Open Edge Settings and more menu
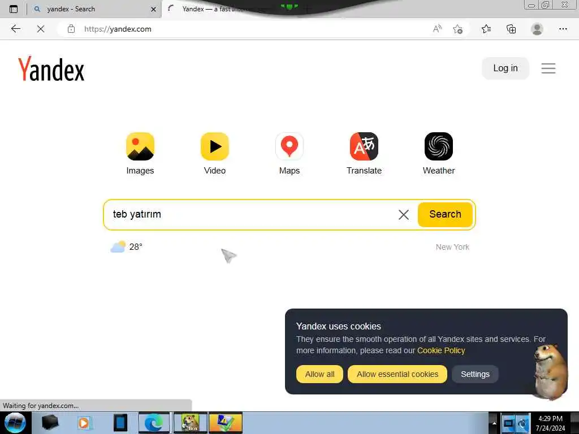579x434 pixels. coord(563,29)
